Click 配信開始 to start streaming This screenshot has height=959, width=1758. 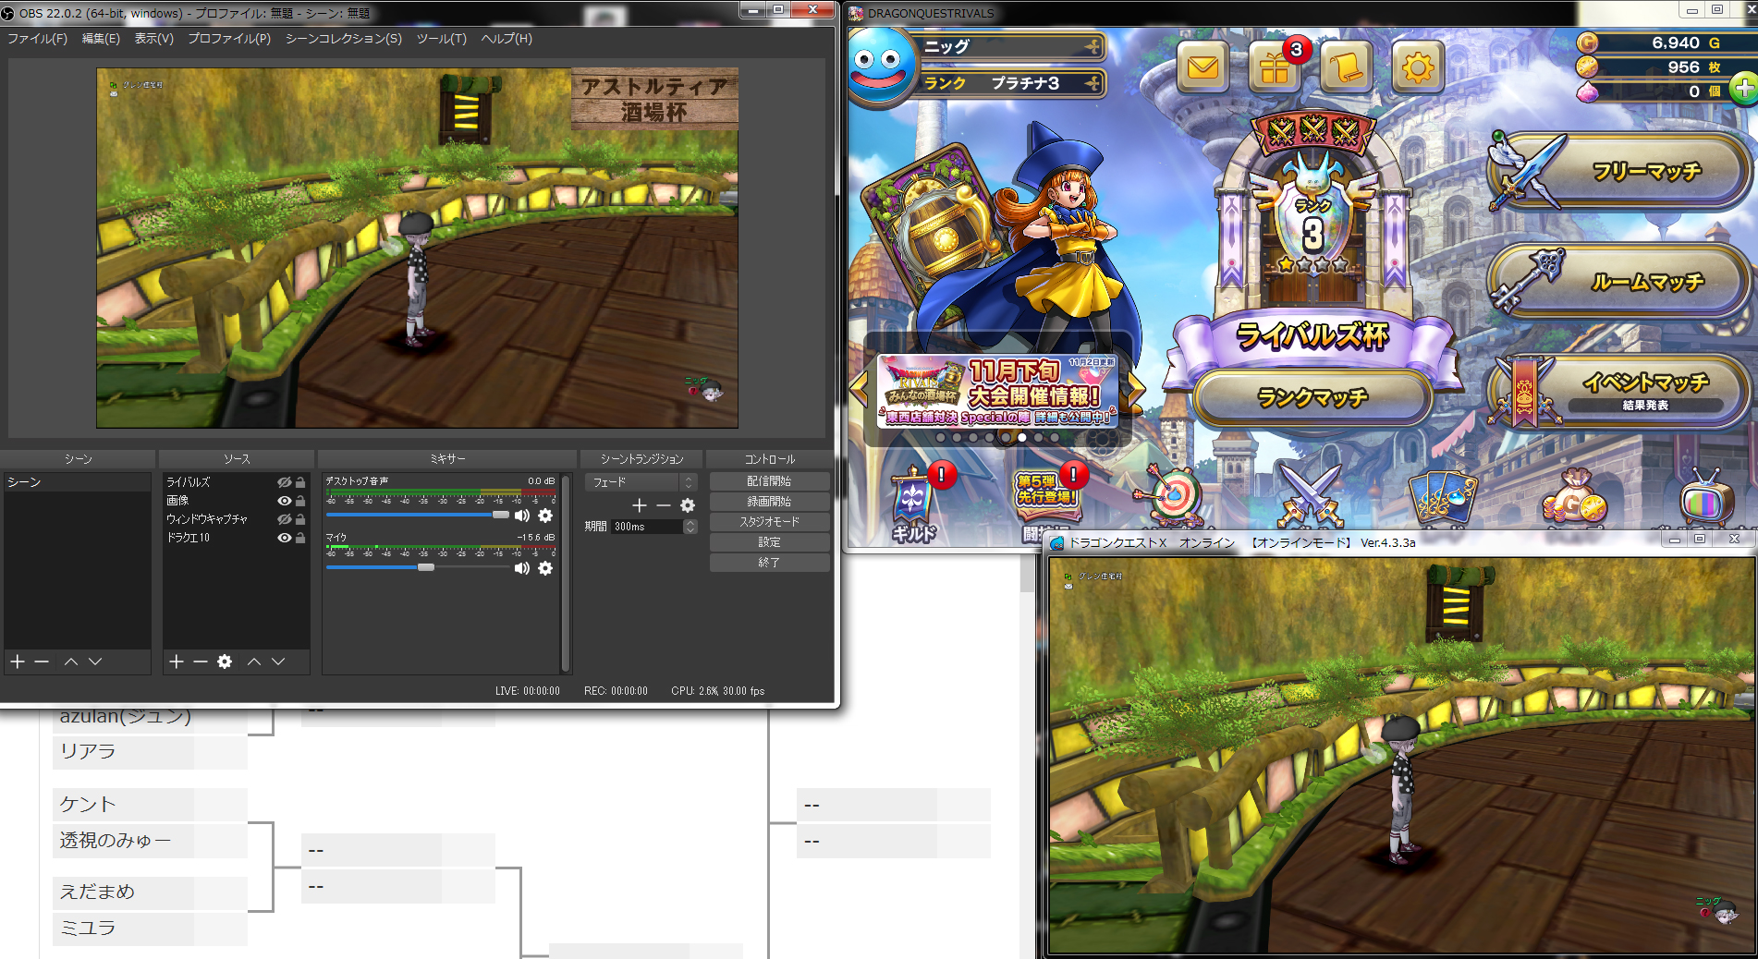[769, 481]
